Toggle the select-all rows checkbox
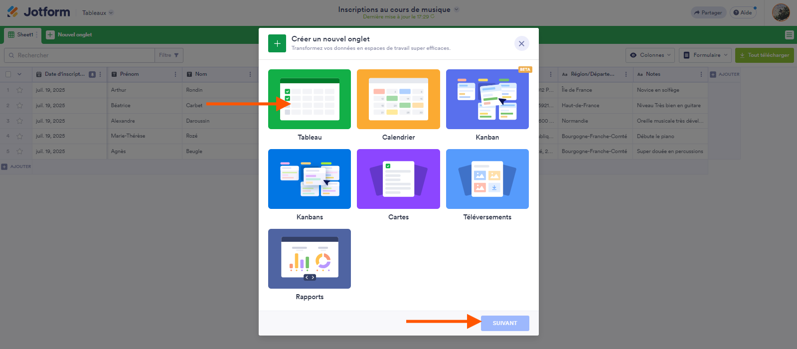This screenshot has height=349, width=797. (8, 74)
